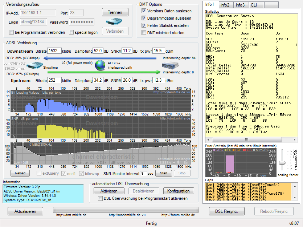
Task: Switch to the Info2 tab
Action: pos(225,5)
